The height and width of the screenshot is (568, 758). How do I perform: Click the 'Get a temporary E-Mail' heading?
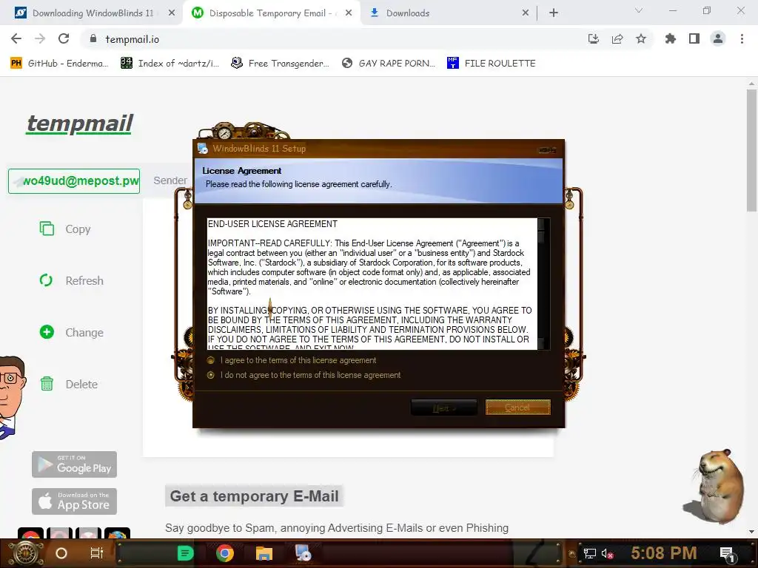(255, 496)
